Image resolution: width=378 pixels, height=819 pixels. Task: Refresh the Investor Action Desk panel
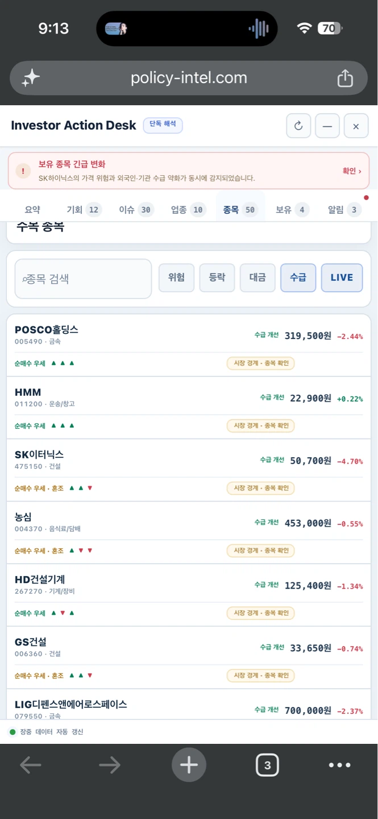(298, 126)
